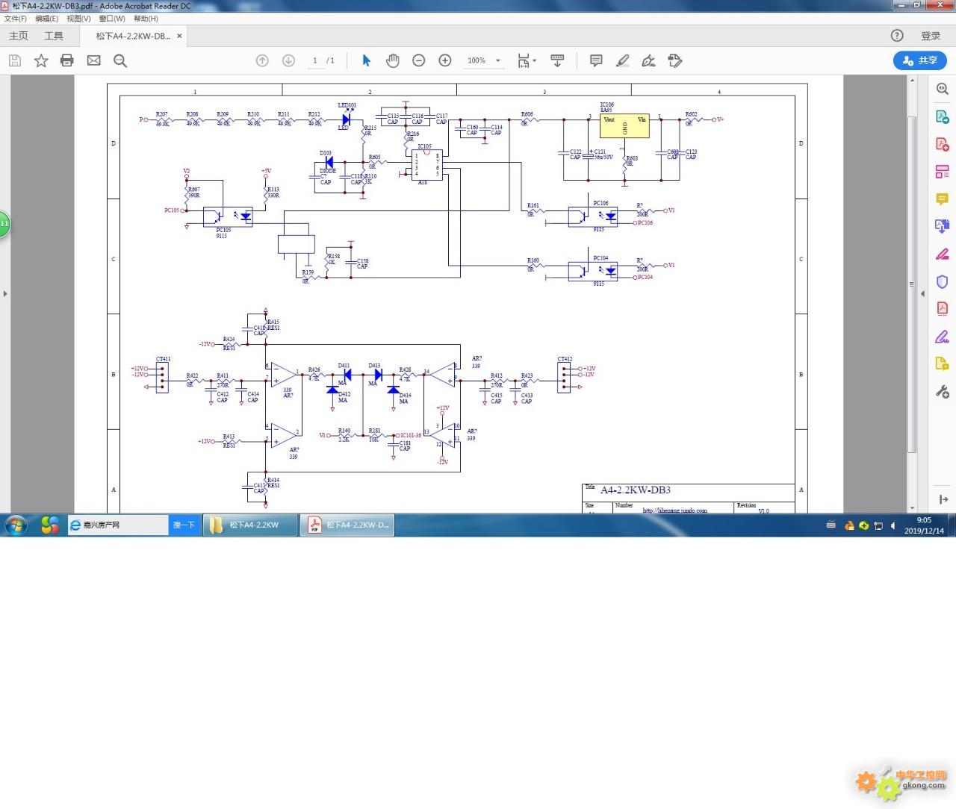Select the 松下A4-2.2KW-DB document tab
Viewport: 956px width, 809px height.
coord(133,36)
